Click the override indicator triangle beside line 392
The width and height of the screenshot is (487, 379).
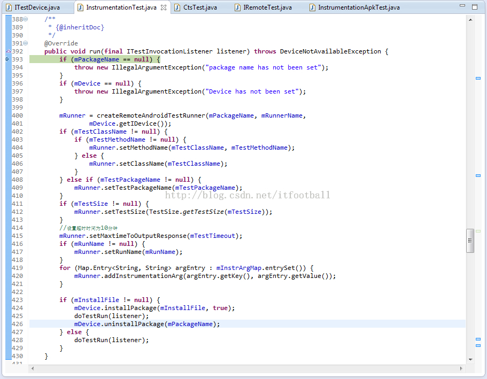tap(8, 51)
